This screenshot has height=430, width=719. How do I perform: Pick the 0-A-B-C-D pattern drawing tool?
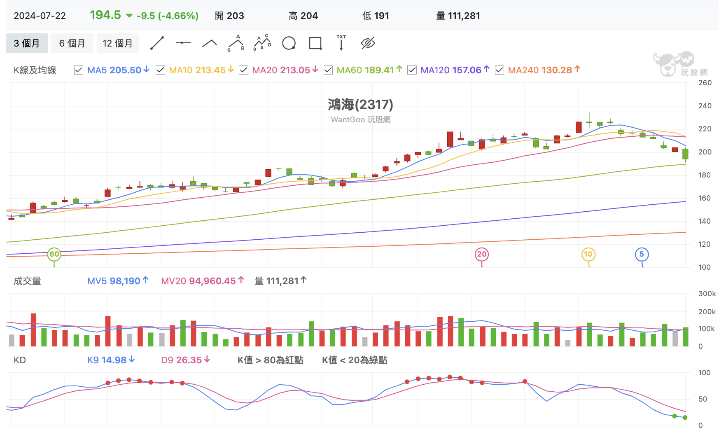pyautogui.click(x=262, y=43)
